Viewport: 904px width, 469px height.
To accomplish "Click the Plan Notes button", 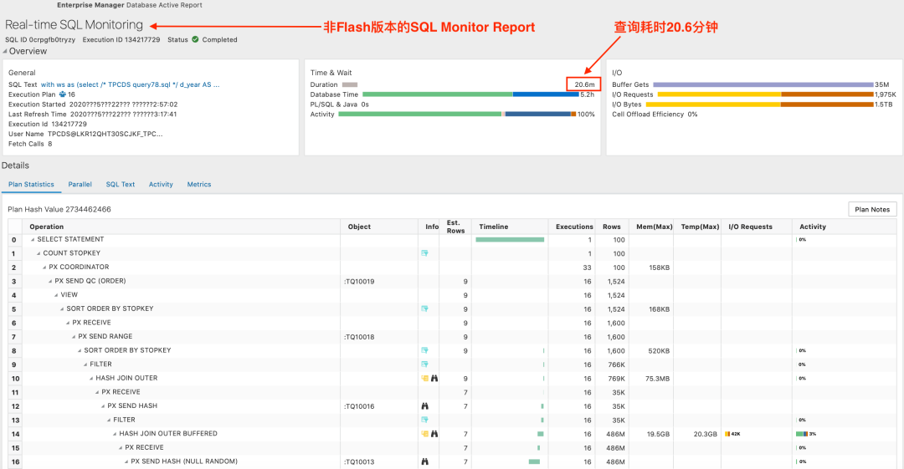I will point(872,210).
